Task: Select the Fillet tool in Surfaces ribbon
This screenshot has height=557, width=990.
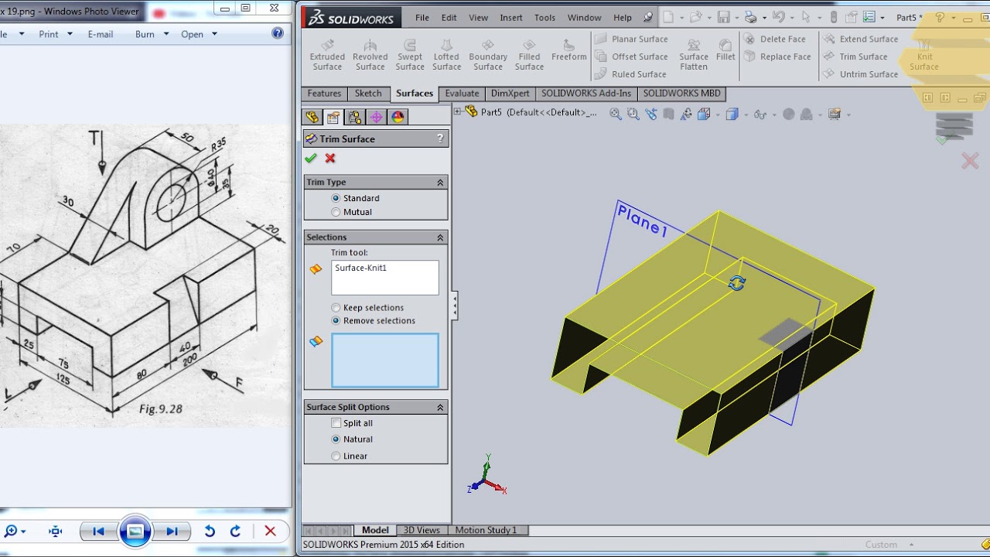Action: coord(725,50)
